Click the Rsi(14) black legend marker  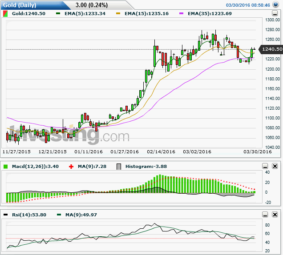pos(6,215)
